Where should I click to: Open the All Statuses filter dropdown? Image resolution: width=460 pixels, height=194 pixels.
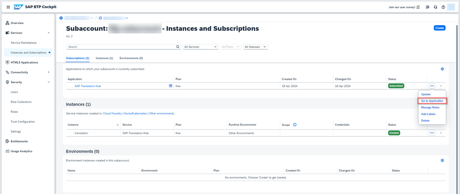[256, 47]
